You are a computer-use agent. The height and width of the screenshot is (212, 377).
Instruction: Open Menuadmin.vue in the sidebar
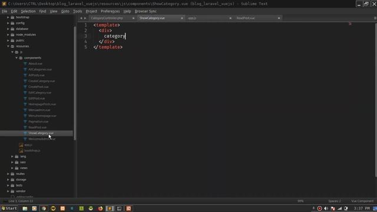[x=39, y=110]
